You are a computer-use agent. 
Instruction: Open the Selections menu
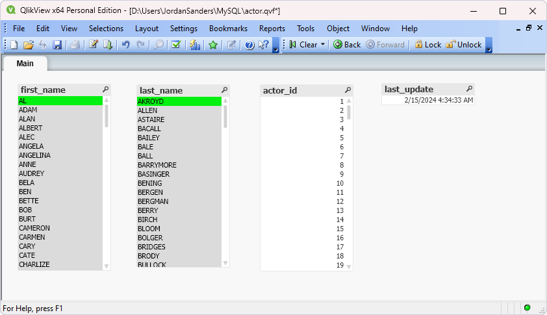coord(106,29)
